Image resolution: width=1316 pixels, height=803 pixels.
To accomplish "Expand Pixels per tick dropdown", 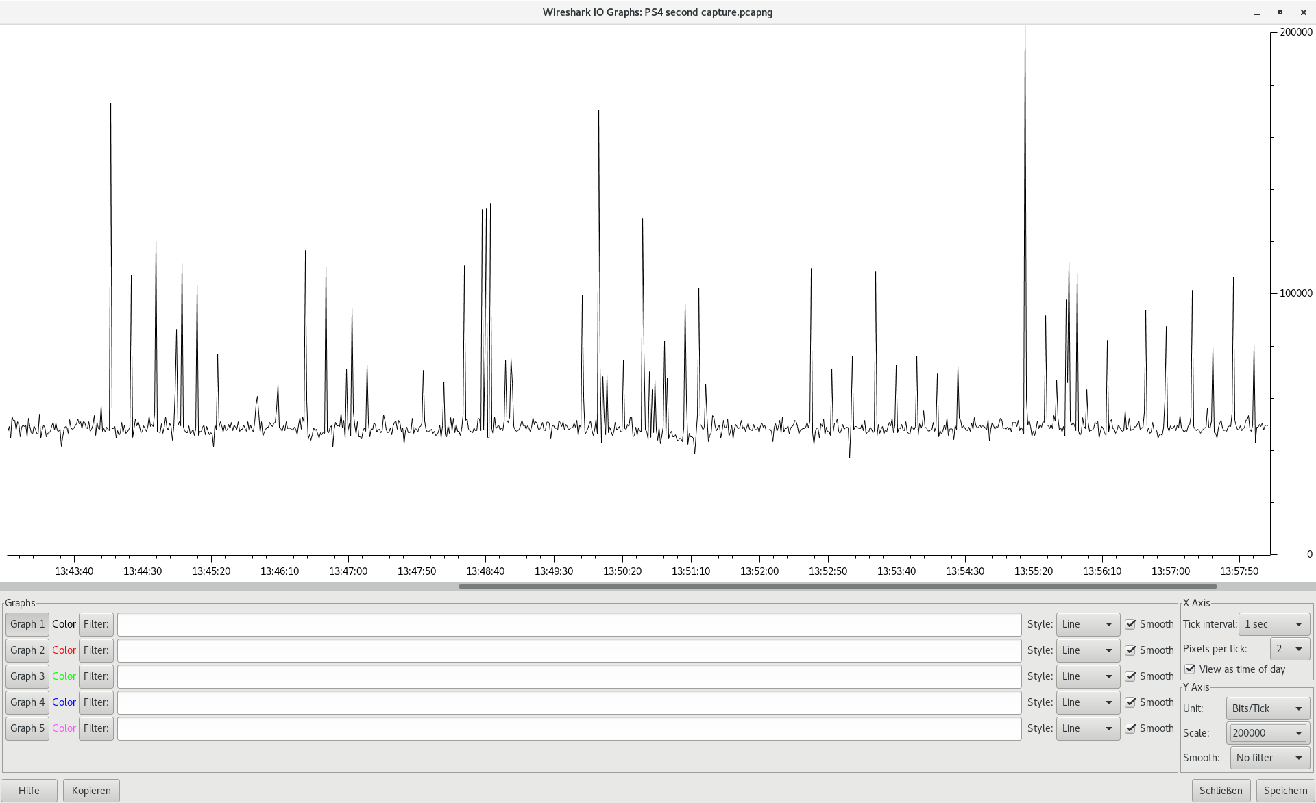I will point(1289,649).
